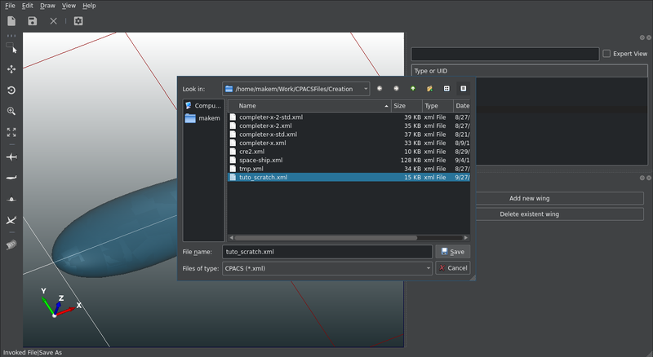Click the Save button in dialog
The width and height of the screenshot is (653, 357).
pos(452,252)
